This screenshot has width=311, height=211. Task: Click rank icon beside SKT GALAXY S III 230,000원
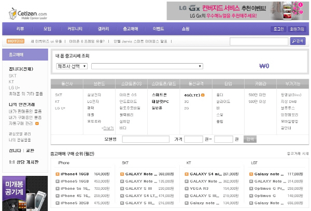(x=122, y=189)
